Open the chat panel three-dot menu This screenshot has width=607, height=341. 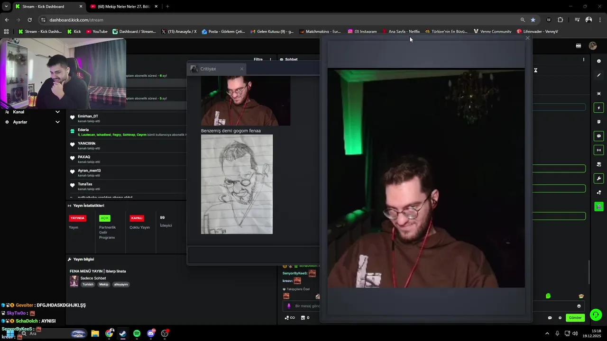click(x=583, y=60)
